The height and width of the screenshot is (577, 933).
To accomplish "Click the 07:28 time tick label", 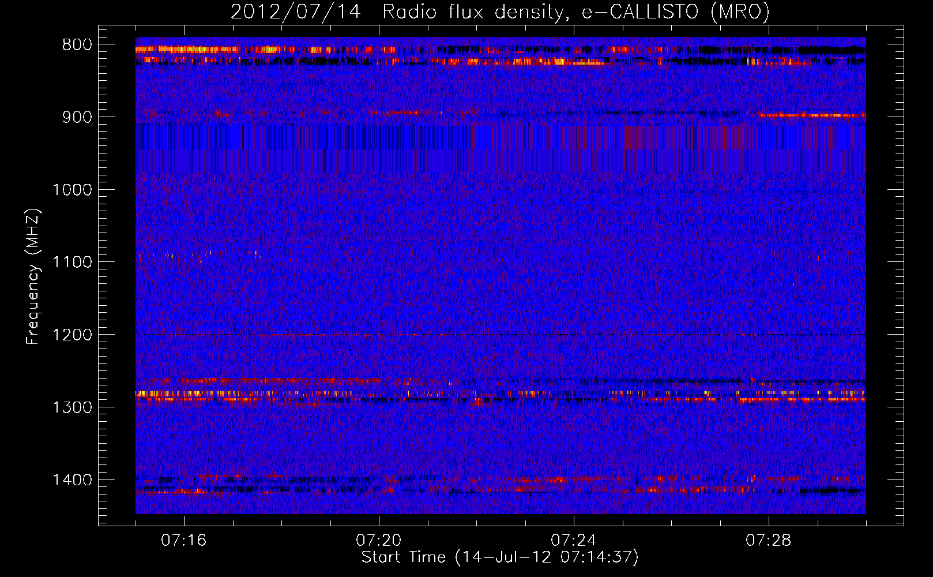I will pos(768,541).
